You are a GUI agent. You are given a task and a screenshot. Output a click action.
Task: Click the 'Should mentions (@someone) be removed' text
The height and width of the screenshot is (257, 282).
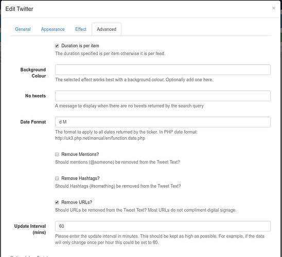tap(117, 162)
